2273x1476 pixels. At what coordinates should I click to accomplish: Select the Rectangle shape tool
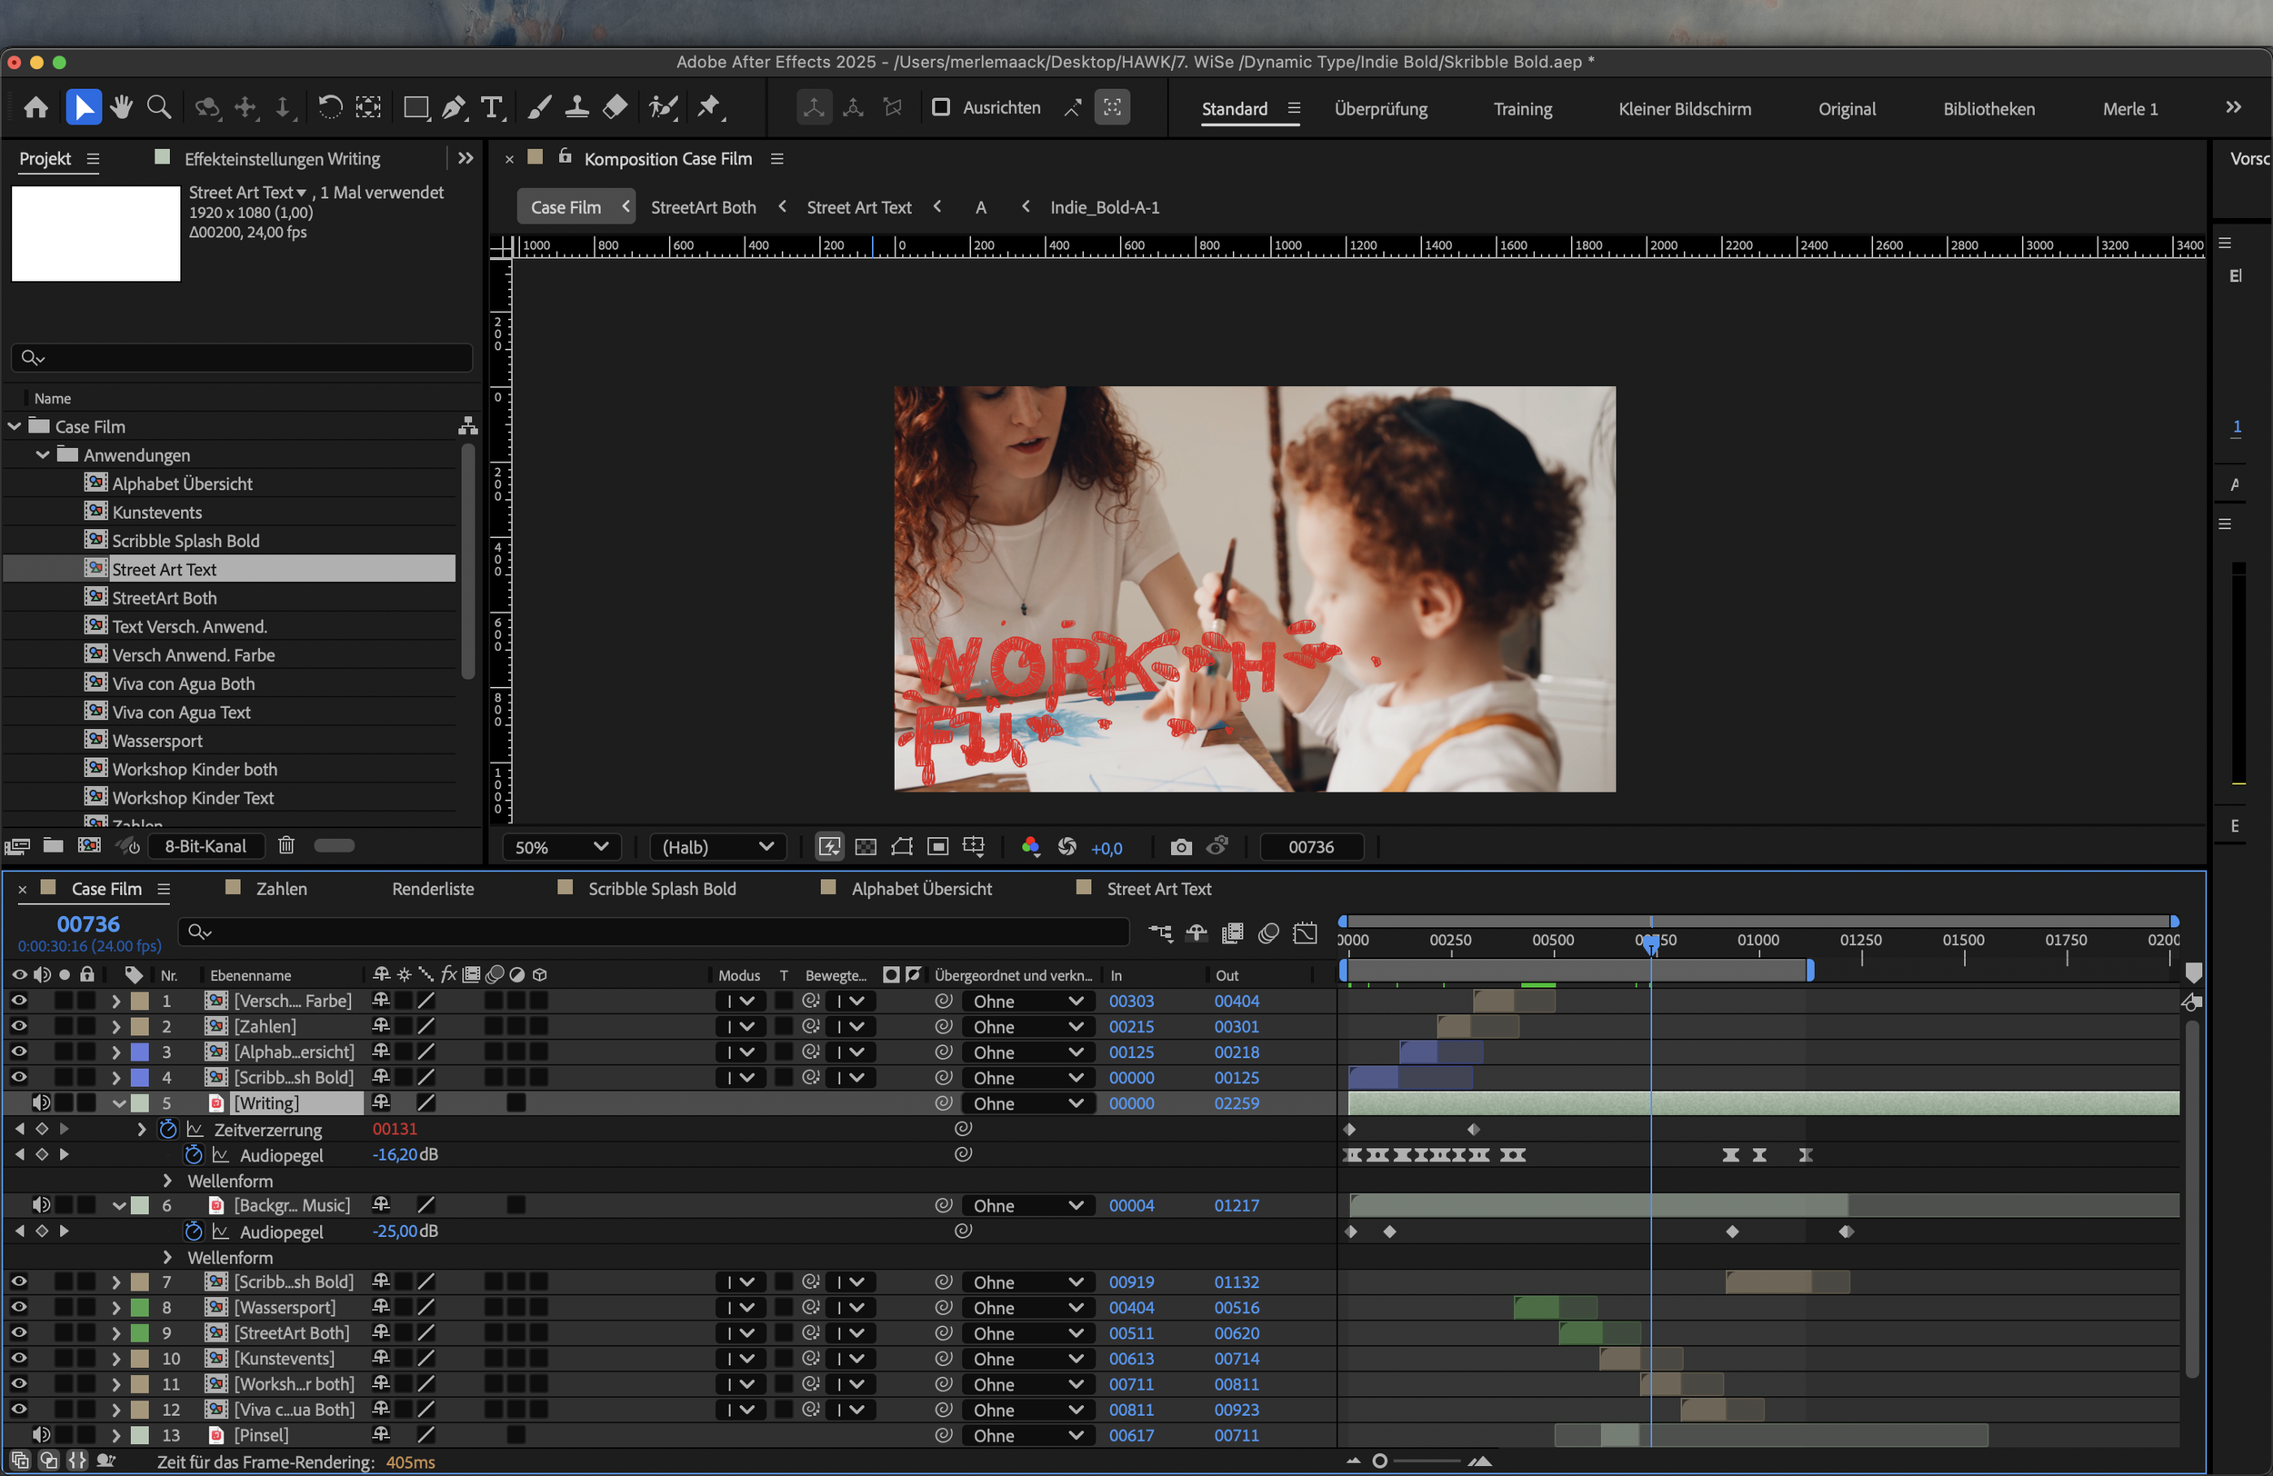coord(416,108)
